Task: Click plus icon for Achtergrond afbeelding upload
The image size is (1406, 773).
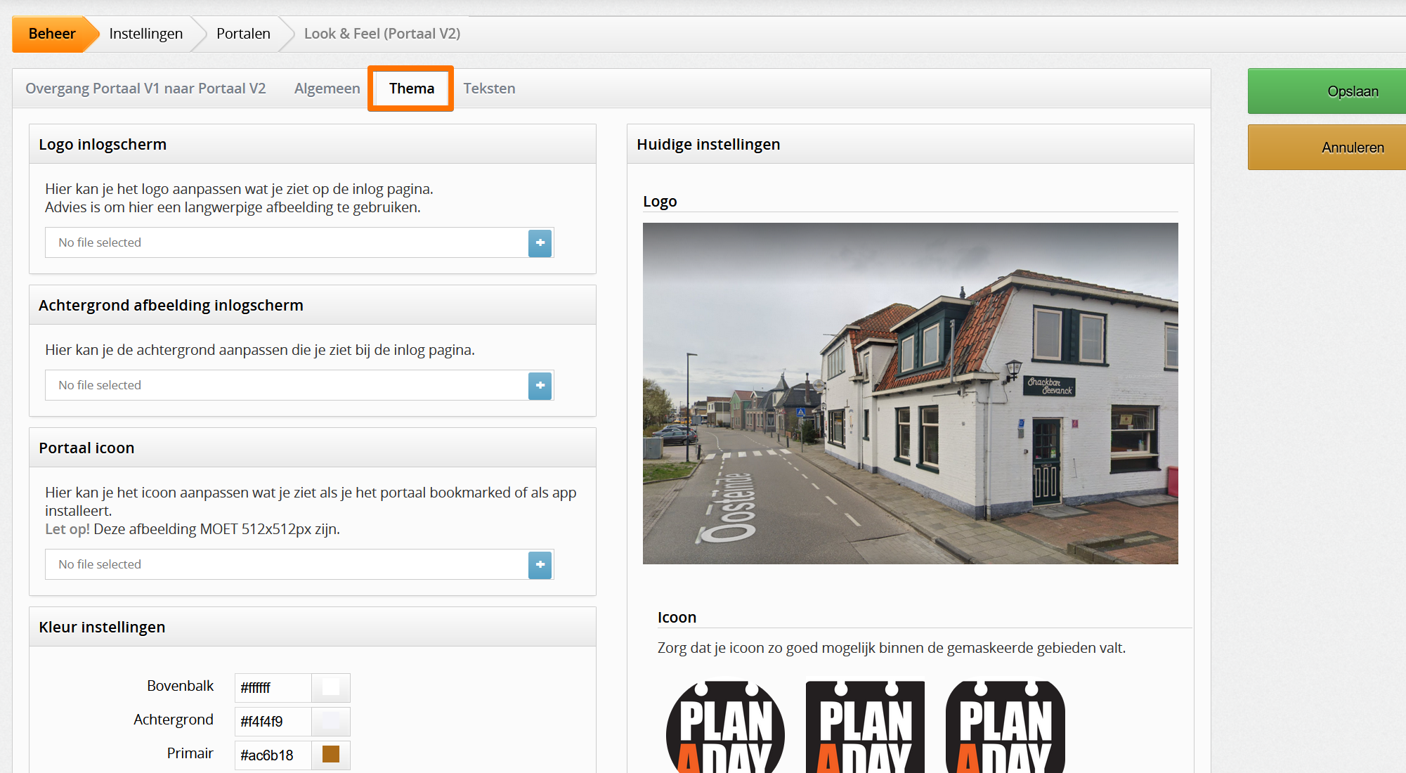Action: tap(540, 386)
